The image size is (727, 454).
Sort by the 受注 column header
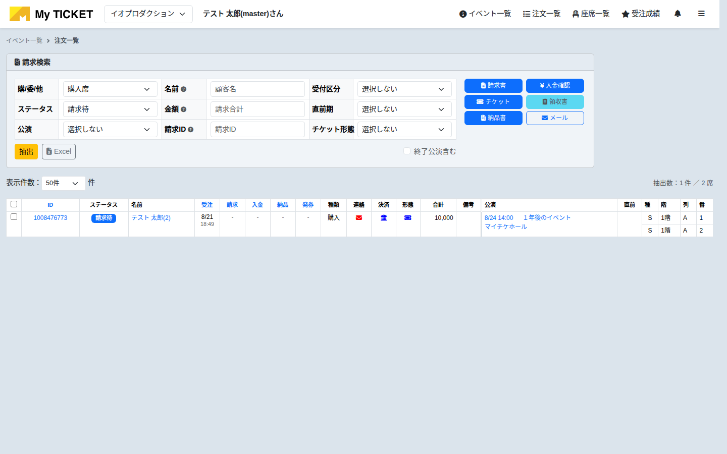pos(207,205)
